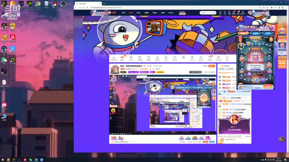This screenshot has height=162, width=289.
Task: Click the heart follow icon in site header
Action: (x=225, y=12)
